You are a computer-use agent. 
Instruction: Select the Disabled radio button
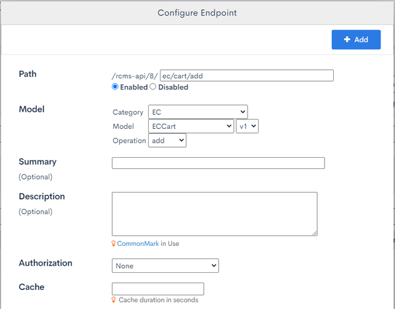[153, 87]
